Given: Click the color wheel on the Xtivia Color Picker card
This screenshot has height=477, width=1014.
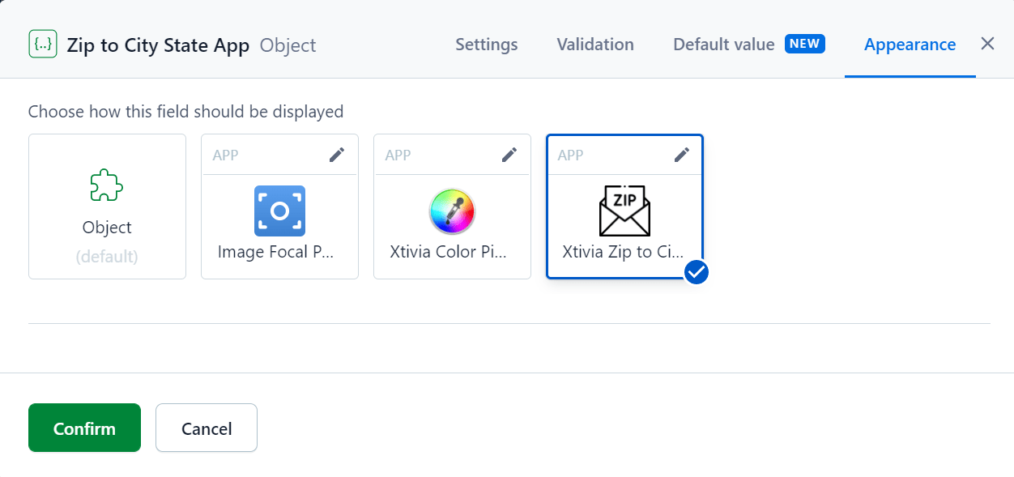Looking at the screenshot, I should pos(452,211).
